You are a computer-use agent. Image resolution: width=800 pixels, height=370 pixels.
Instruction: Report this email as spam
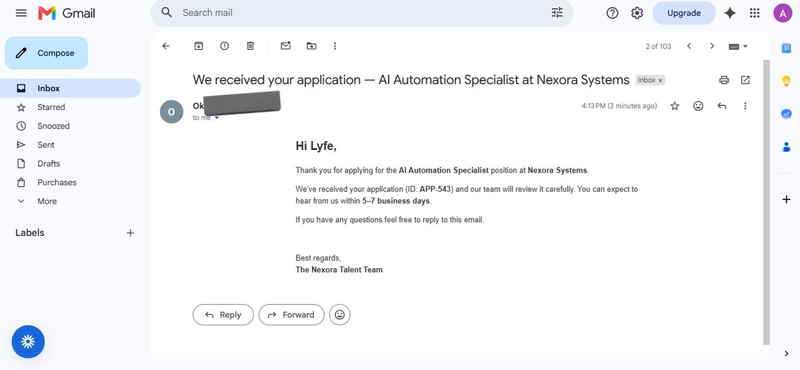point(225,46)
